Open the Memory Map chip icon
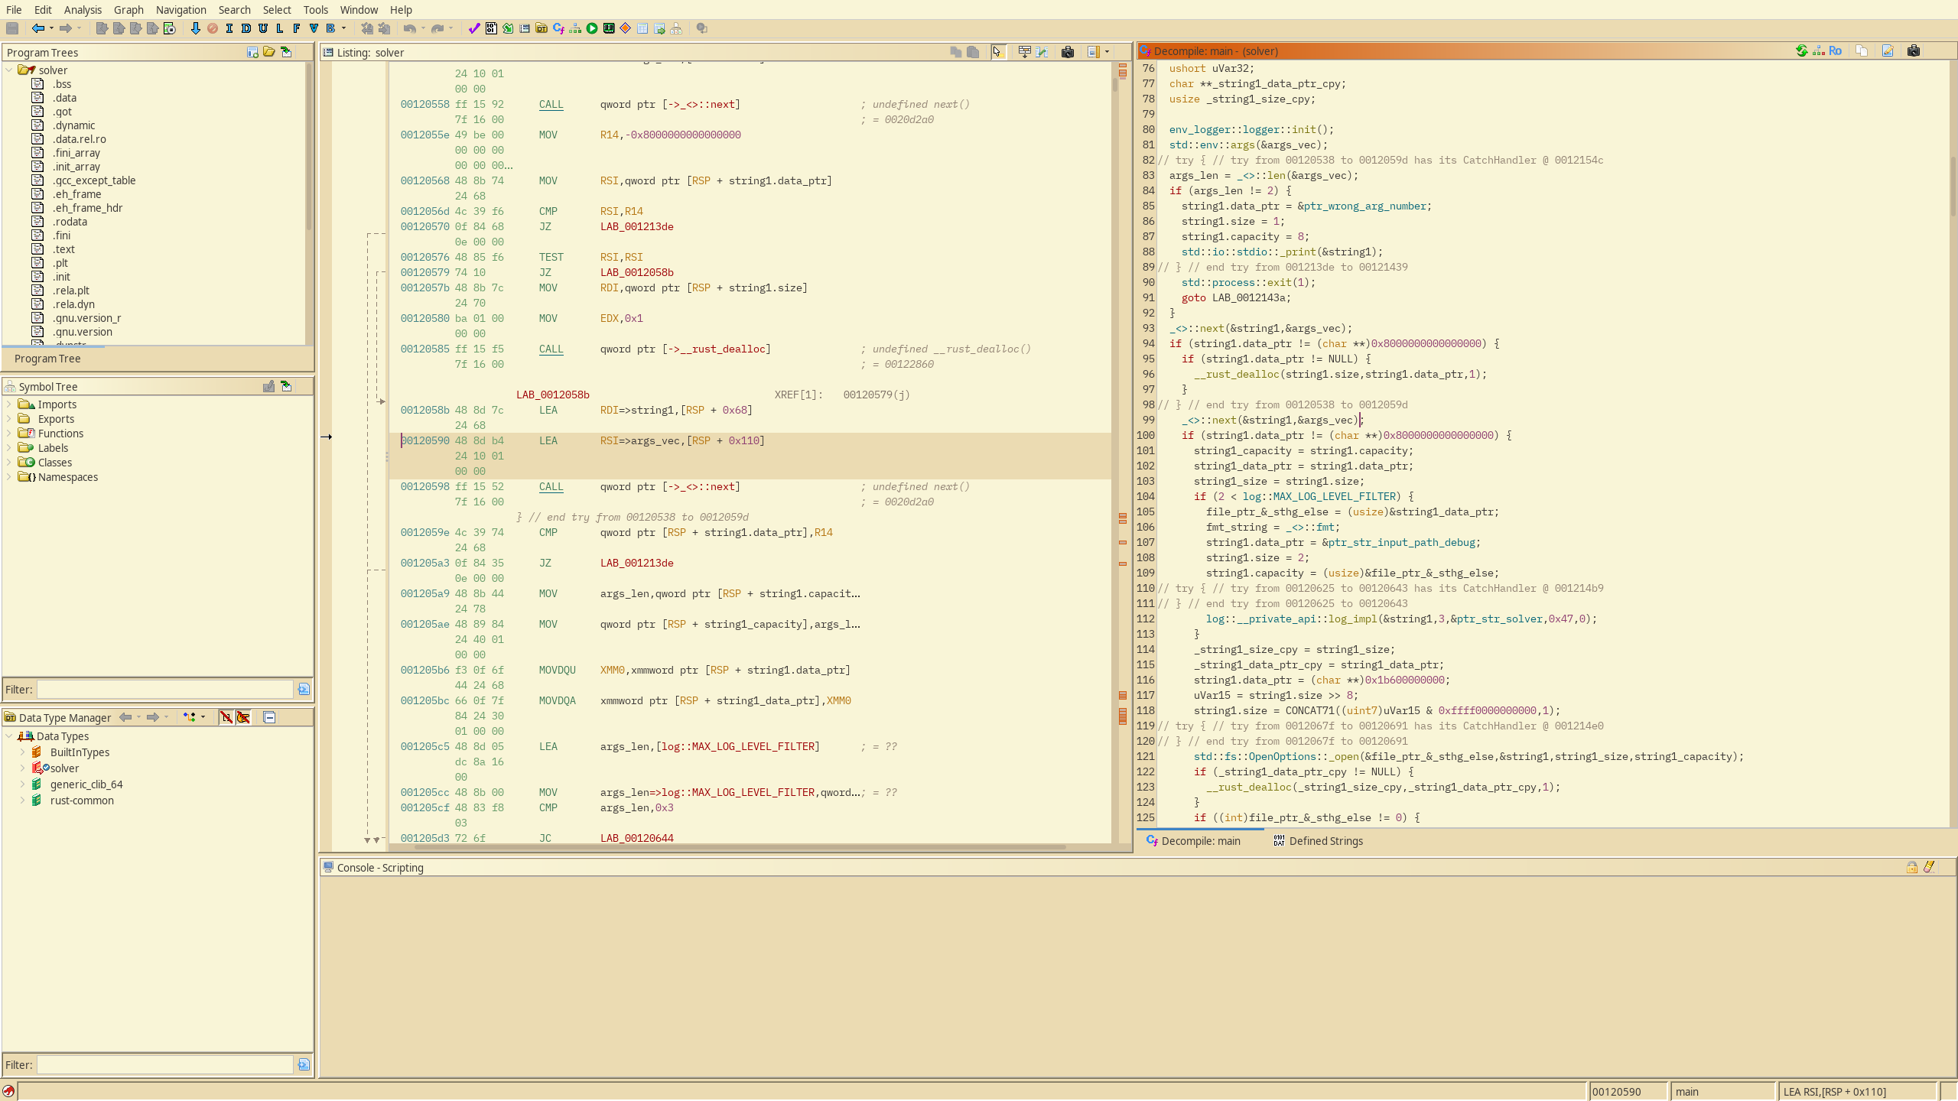1958x1101 pixels. (609, 28)
